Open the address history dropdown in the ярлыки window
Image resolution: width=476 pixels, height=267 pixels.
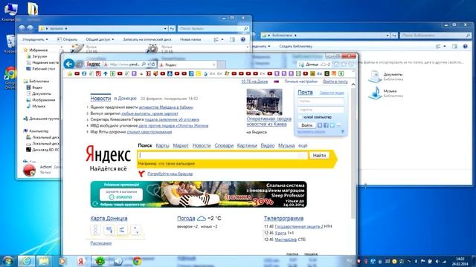click(165, 28)
